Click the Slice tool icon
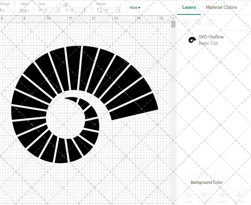Viewport: 251px width, 205px height. pos(188,195)
